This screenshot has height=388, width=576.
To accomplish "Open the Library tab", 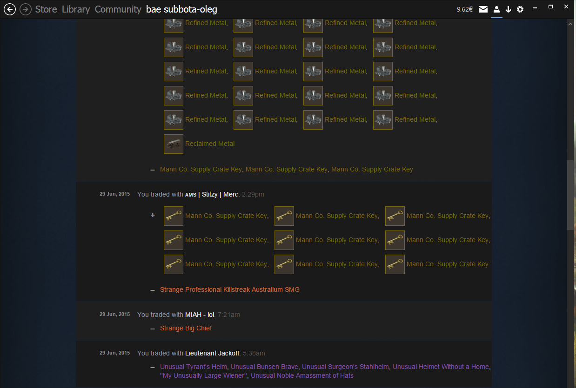I will coord(76,9).
